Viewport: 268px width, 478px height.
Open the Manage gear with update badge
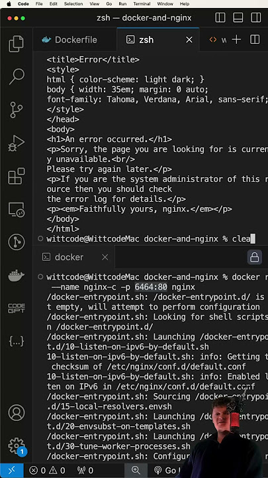[17, 446]
